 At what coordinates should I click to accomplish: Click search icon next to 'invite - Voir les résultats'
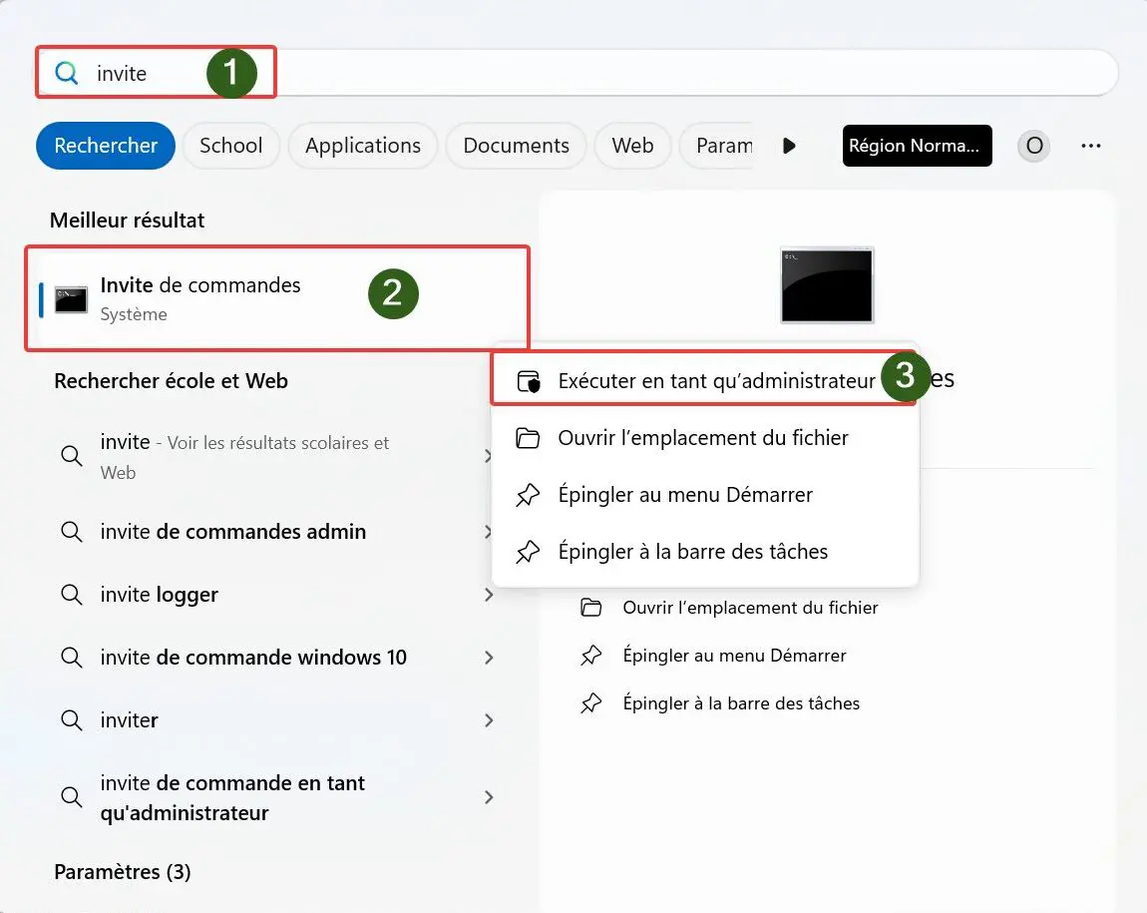[x=71, y=456]
